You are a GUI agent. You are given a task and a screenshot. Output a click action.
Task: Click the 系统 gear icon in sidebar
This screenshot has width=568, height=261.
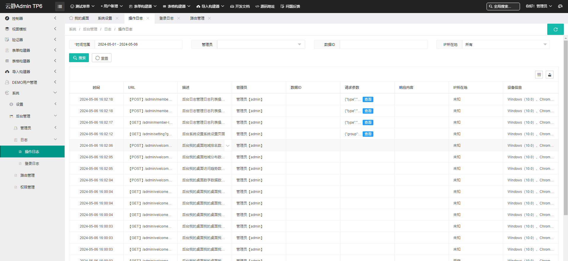click(7, 93)
